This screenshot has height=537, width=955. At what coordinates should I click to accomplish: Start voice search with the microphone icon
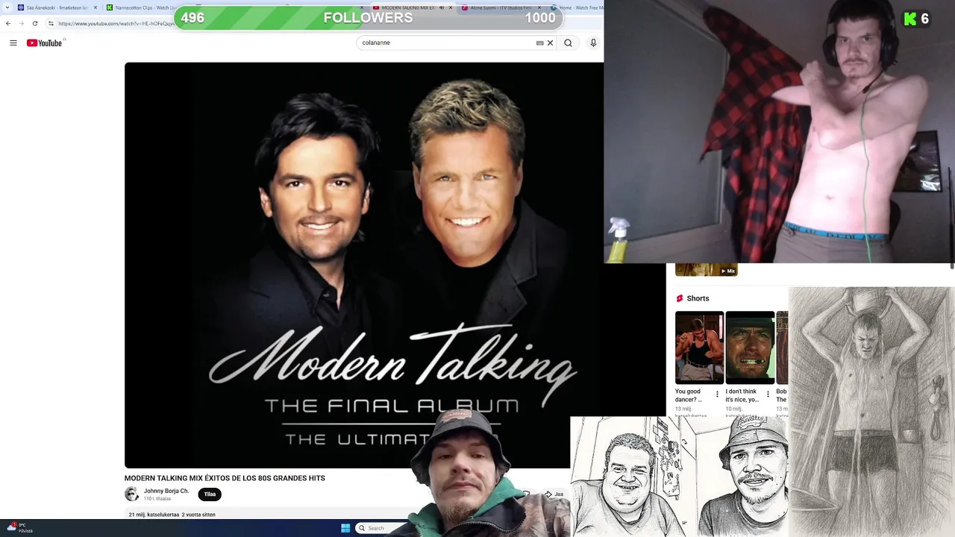click(593, 43)
